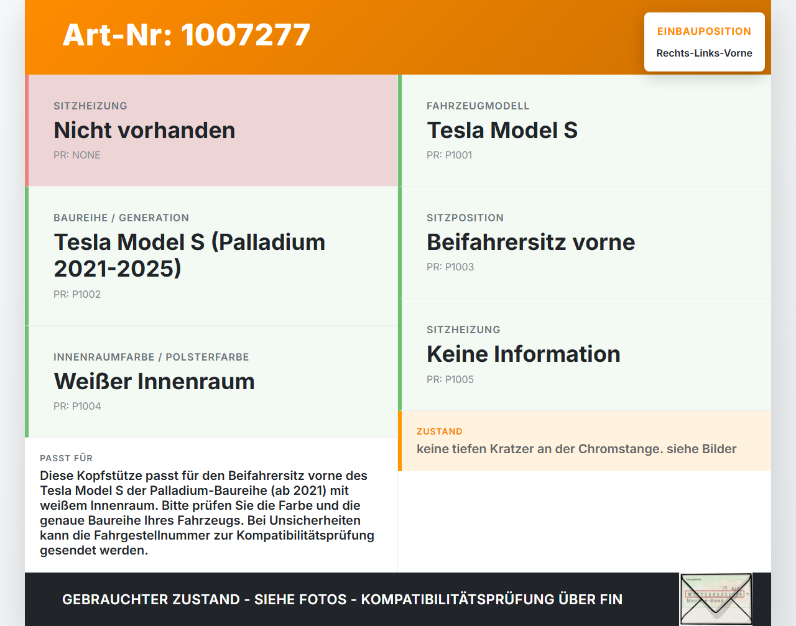796x626 pixels.
Task: Click the 'Tesla Model S' Fahrzeugmodell value
Action: (x=502, y=130)
